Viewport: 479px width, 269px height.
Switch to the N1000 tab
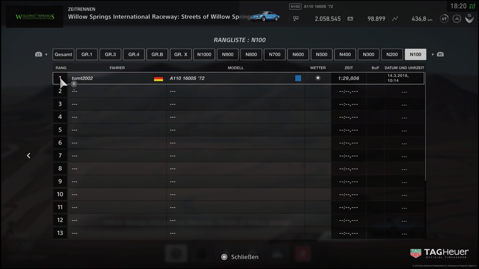204,54
